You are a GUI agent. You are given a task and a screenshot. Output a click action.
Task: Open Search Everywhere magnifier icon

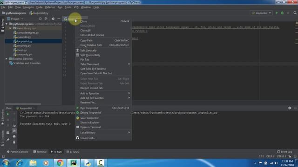click(295, 13)
